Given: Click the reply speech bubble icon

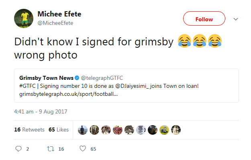Looking at the screenshot, I should (18, 149).
